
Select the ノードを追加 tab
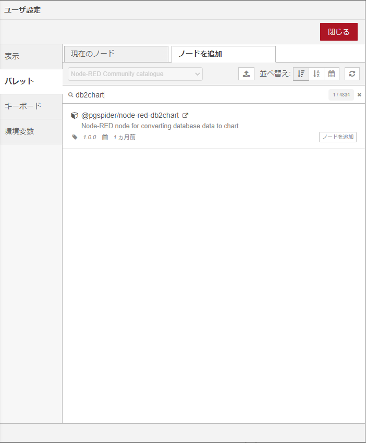tap(224, 54)
